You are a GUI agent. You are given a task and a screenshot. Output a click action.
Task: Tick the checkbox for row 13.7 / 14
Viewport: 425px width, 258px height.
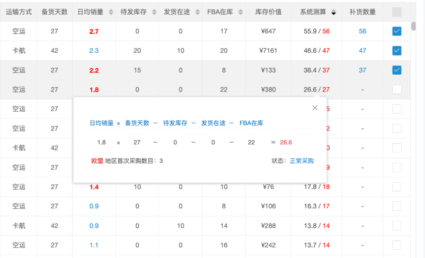coord(397,245)
